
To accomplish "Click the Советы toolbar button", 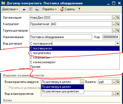I will point(68,9).
